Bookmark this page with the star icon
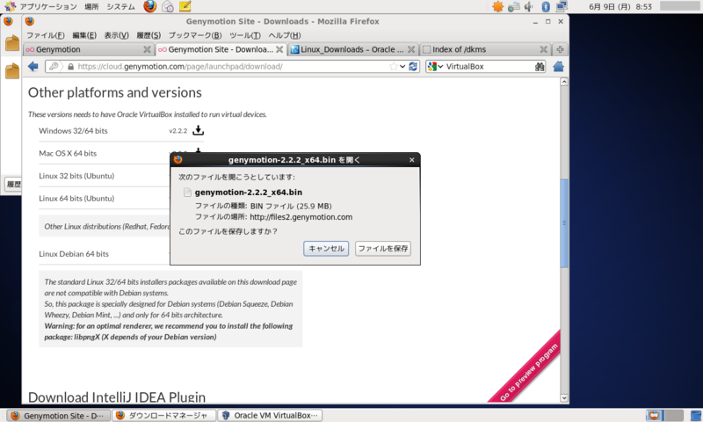This screenshot has height=422, width=703. pyautogui.click(x=394, y=66)
